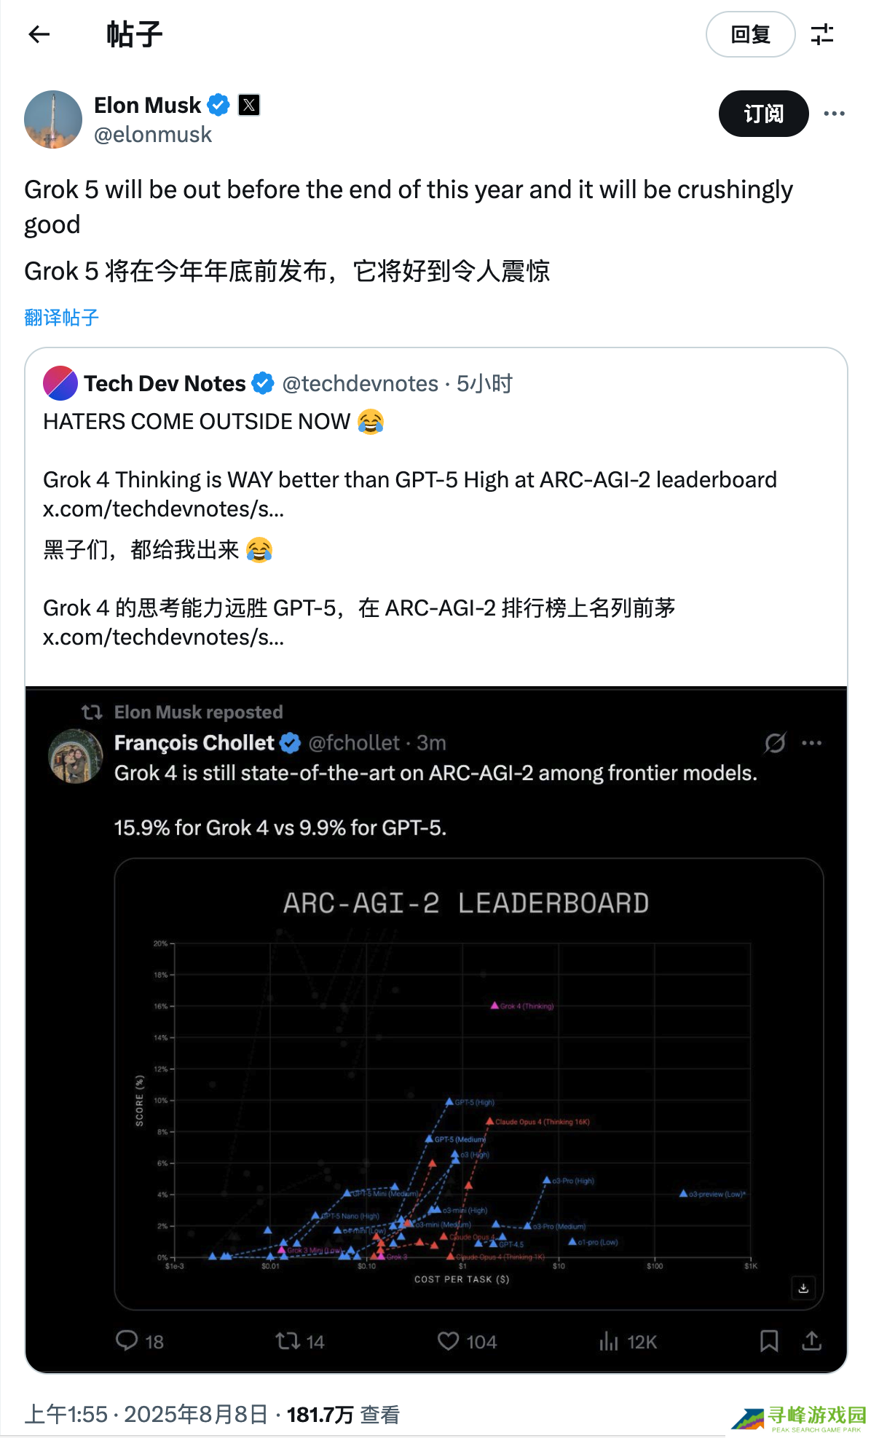Click the back arrow icon
The image size is (871, 1438).
39,34
